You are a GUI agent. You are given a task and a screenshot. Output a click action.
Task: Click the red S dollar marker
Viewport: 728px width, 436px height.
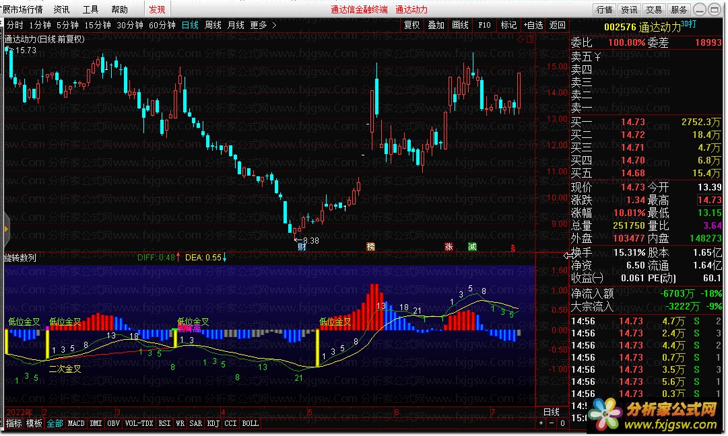(x=513, y=248)
